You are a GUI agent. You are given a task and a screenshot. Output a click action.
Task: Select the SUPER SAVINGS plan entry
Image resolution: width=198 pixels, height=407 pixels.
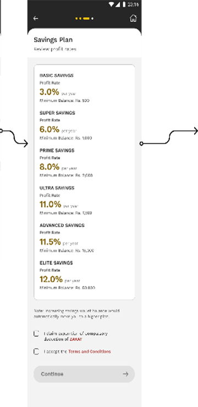pyautogui.click(x=84, y=125)
